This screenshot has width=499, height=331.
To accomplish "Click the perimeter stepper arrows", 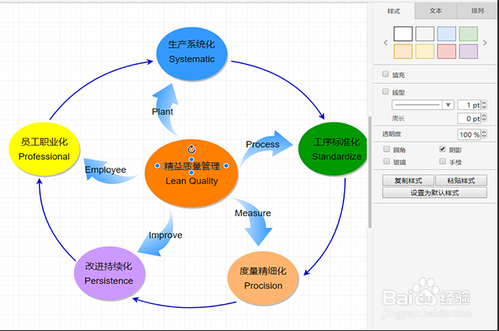I will (x=484, y=119).
